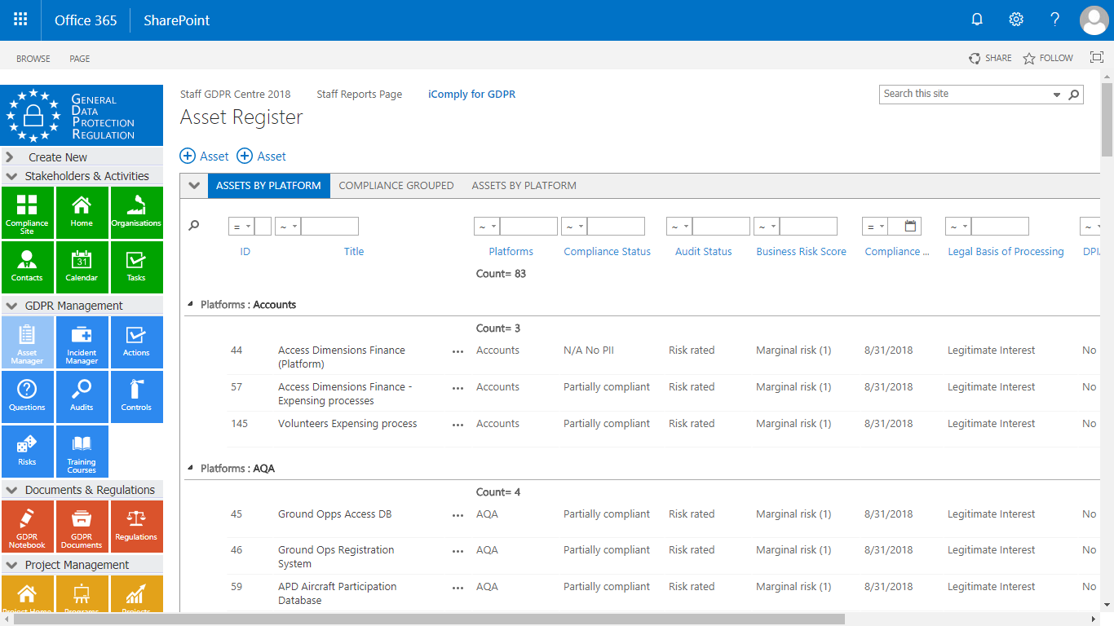This screenshot has width=1114, height=626.
Task: Open the Audits tile
Action: tap(82, 397)
